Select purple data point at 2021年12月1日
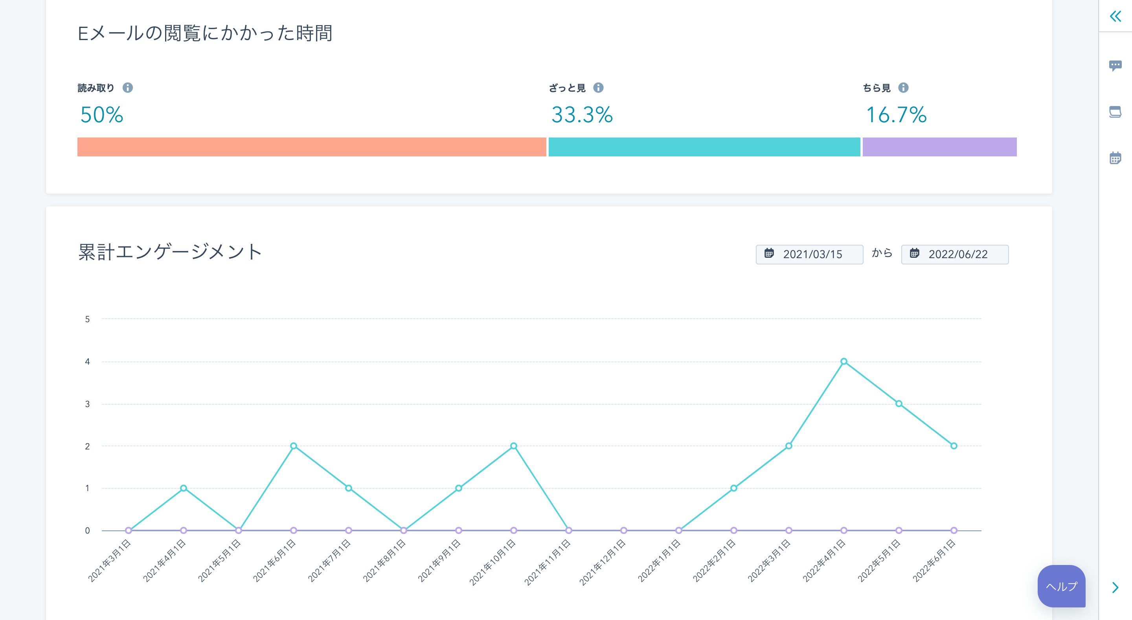1132x620 pixels. pos(623,530)
